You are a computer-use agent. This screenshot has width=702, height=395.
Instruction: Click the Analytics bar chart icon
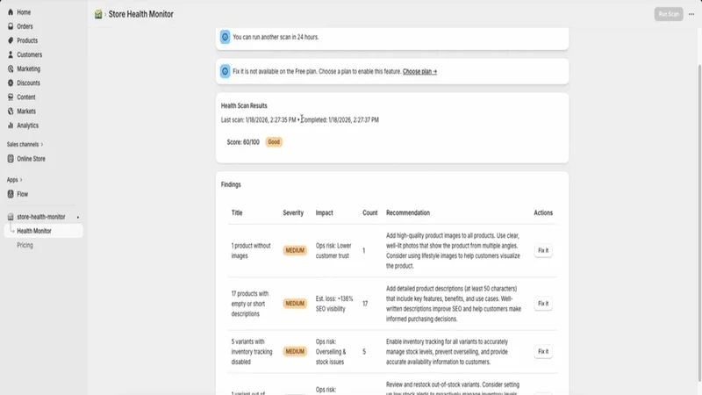pos(11,126)
